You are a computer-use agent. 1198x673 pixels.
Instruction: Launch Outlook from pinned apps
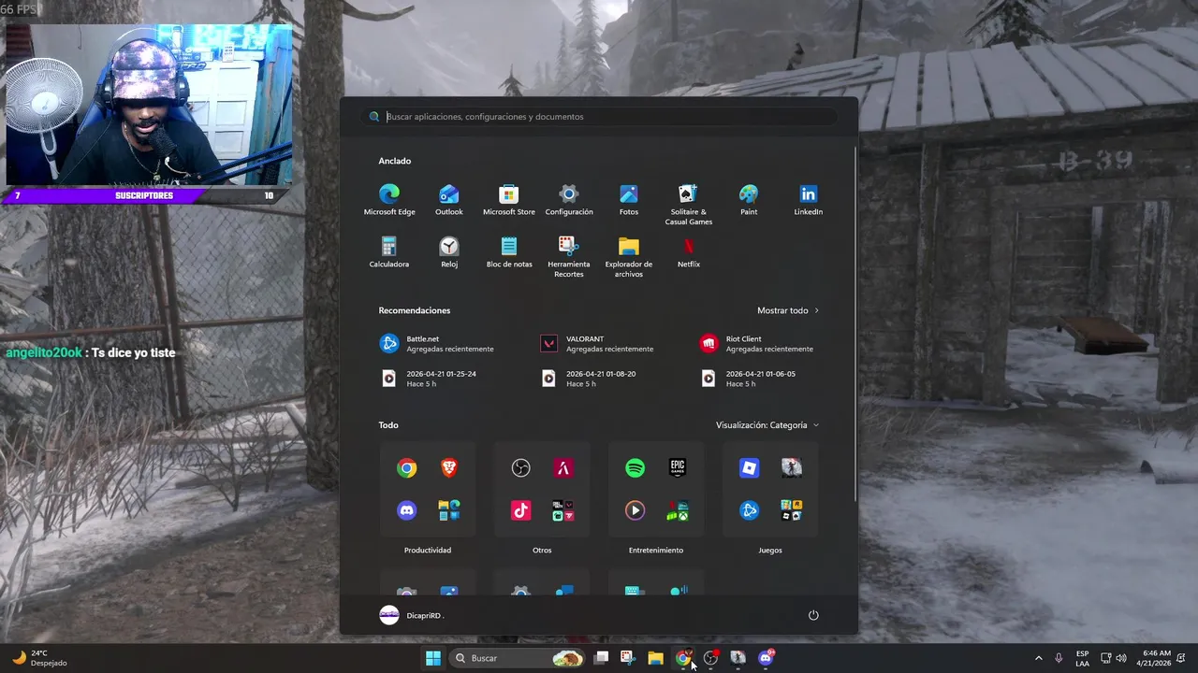(x=449, y=200)
